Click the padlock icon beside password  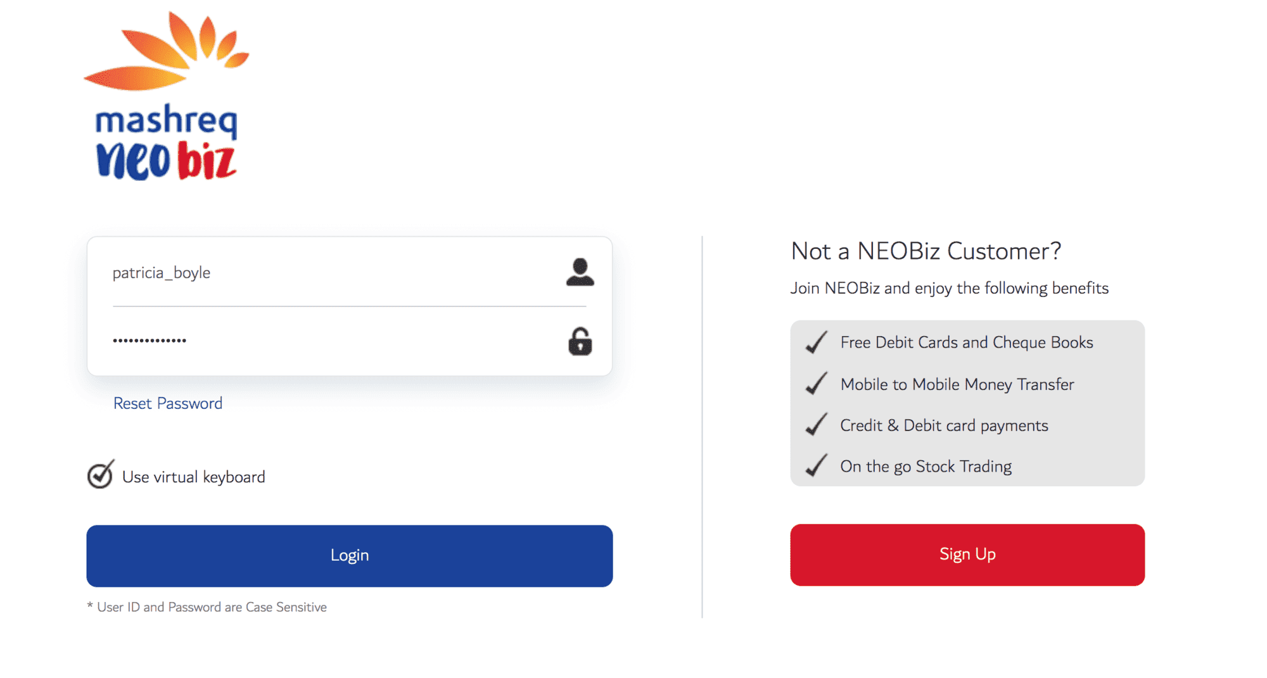[578, 342]
